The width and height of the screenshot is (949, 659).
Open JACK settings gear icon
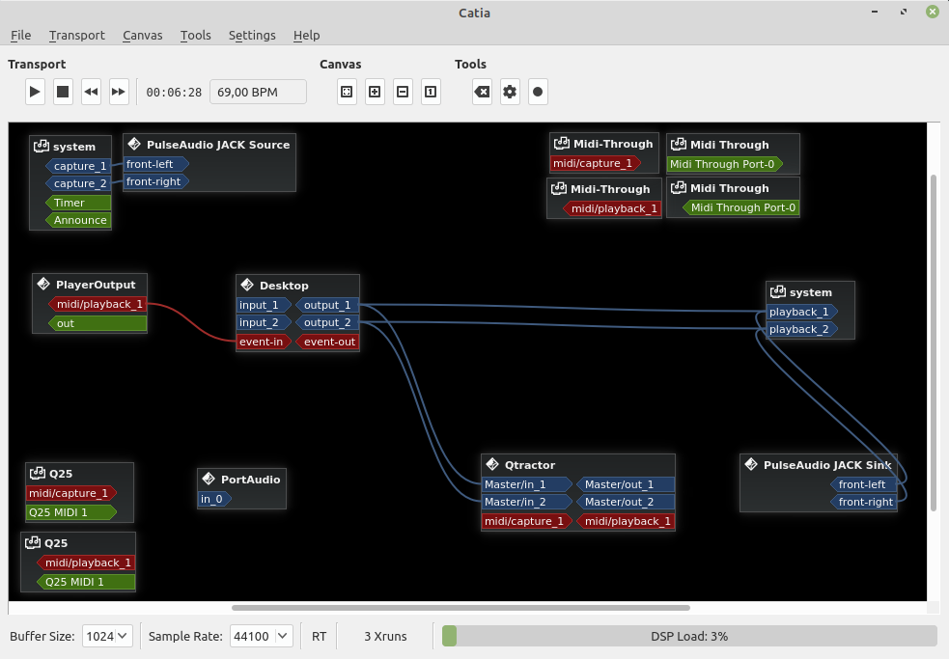(510, 92)
